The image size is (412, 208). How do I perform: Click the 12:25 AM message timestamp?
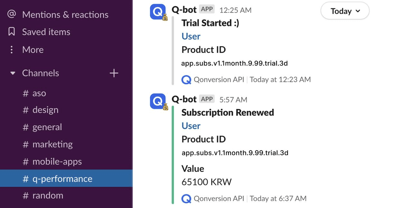click(x=235, y=10)
